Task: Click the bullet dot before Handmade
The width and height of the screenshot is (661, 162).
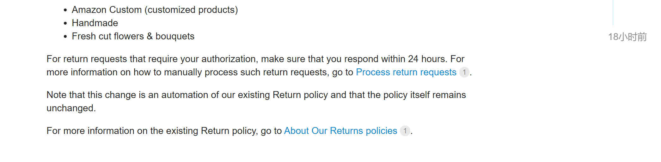Action: pyautogui.click(x=65, y=23)
